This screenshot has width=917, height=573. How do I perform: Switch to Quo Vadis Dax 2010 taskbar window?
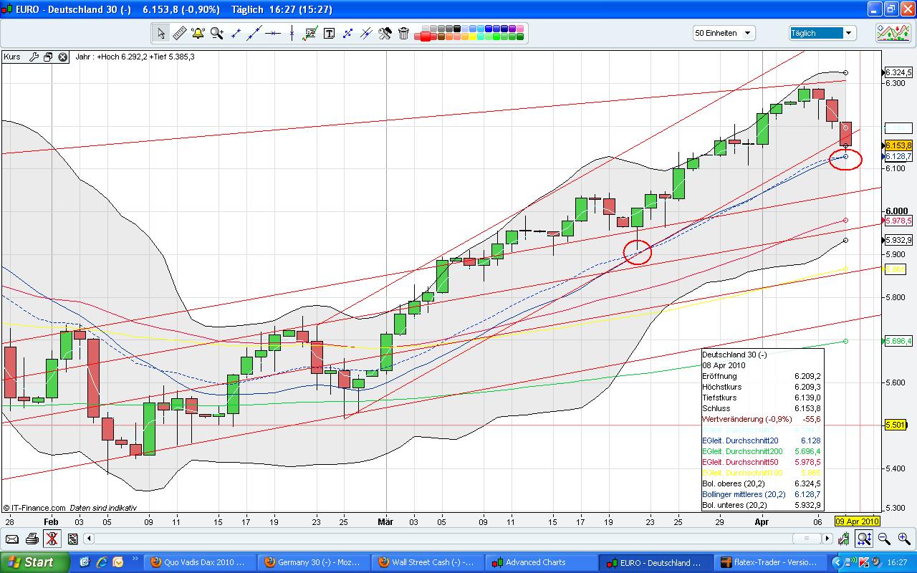(x=200, y=562)
